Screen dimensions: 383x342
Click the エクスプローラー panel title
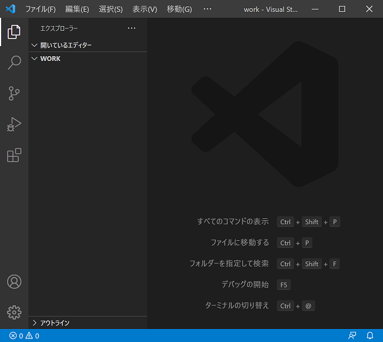59,28
